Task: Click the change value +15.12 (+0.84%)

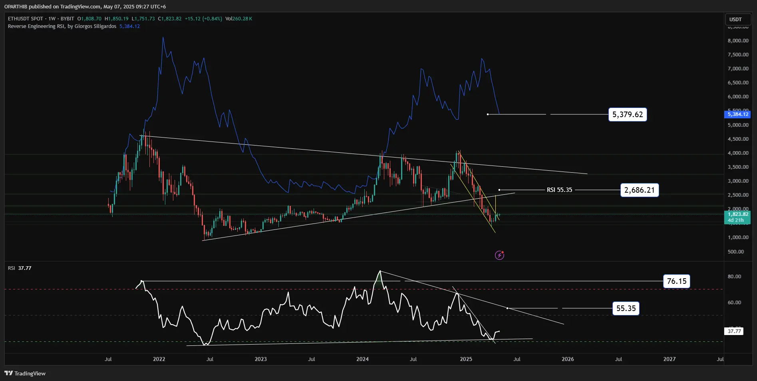Action: 203,19
